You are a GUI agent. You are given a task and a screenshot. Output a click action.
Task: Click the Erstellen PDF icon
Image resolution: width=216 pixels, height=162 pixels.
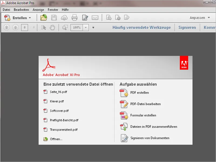[x=7, y=18]
